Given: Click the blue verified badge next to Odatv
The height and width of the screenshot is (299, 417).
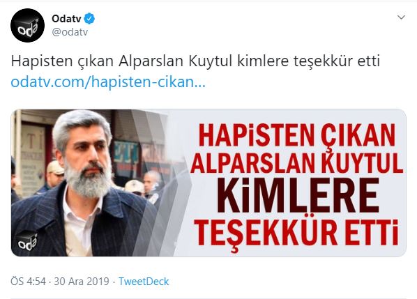Looking at the screenshot, I should (x=89, y=19).
